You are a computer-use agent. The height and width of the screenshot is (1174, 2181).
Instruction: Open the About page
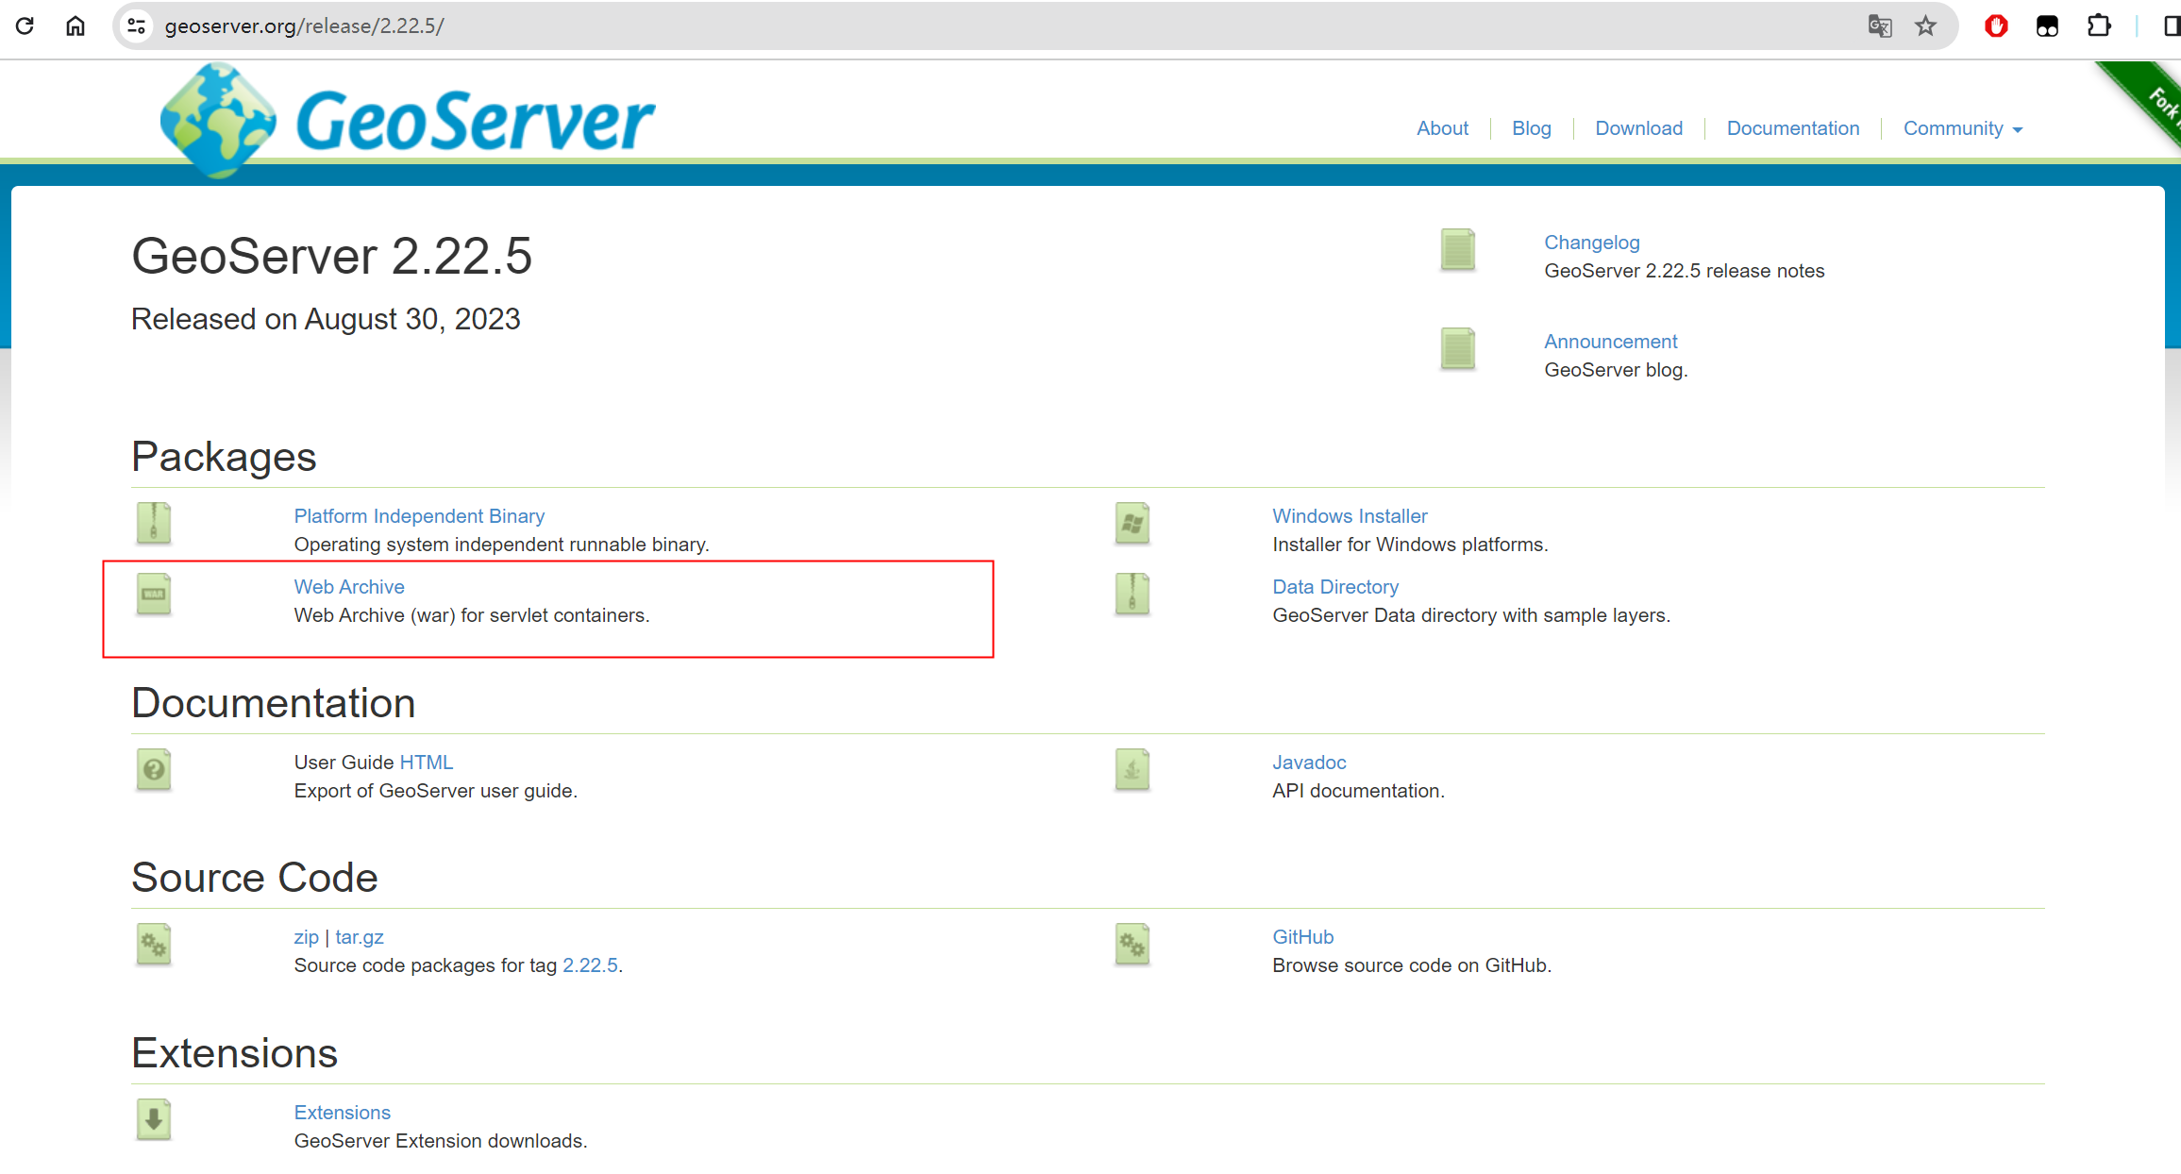pos(1442,128)
